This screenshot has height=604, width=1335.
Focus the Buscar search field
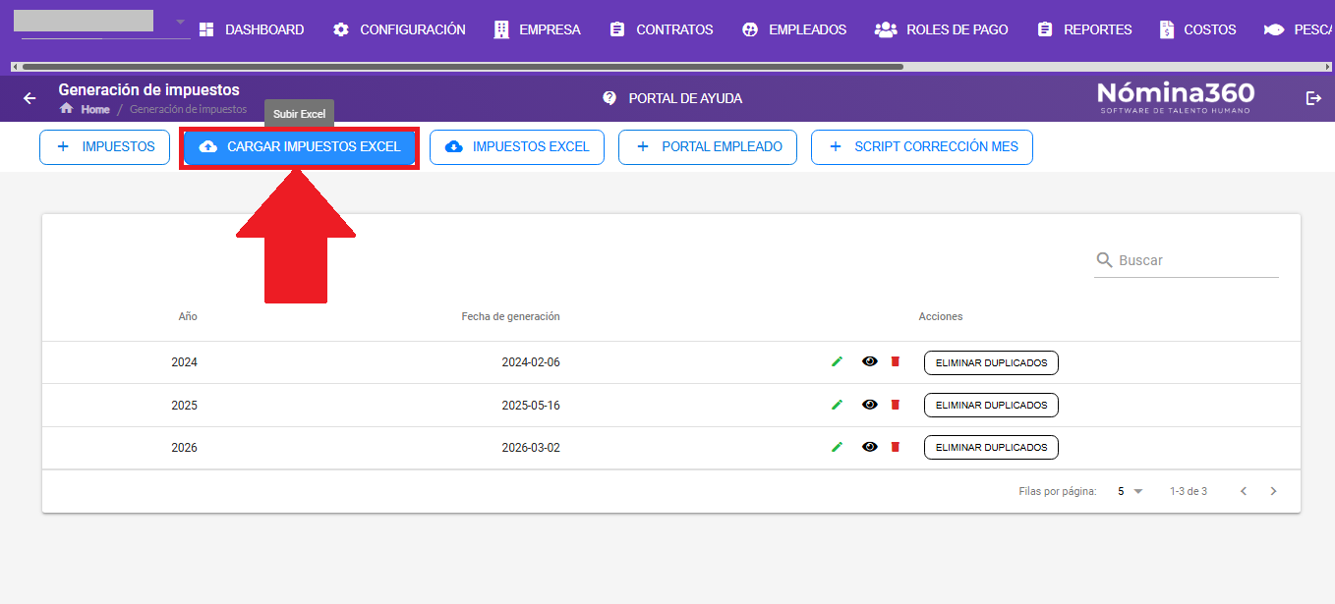click(1197, 260)
